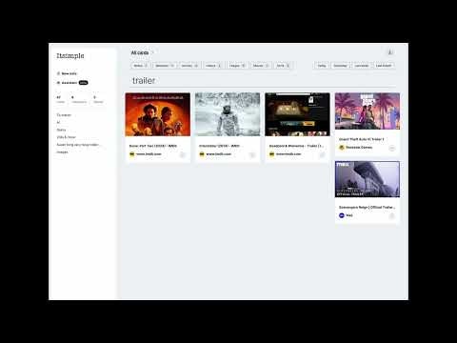This screenshot has width=457, height=343.
Task: Click the round action button on Interstellar card
Action: pos(252,155)
